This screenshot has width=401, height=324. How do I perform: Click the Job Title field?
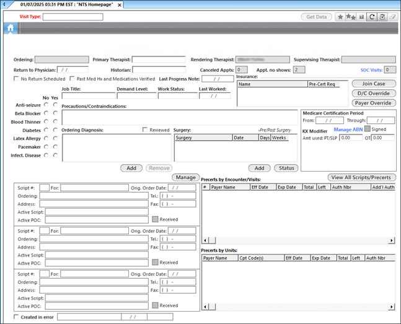pos(89,95)
